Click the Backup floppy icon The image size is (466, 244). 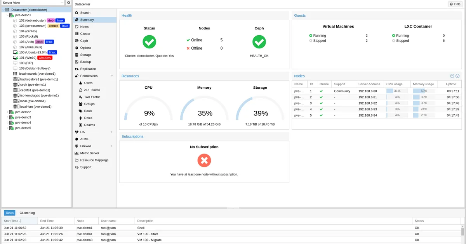coord(77,62)
